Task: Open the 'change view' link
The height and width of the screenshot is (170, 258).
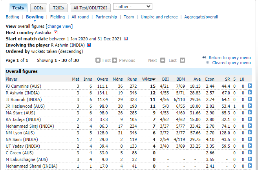Action: coord(59,26)
